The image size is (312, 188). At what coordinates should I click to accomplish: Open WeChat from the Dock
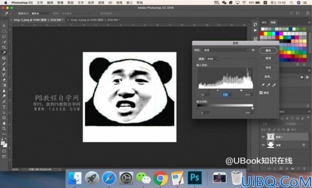143,178
